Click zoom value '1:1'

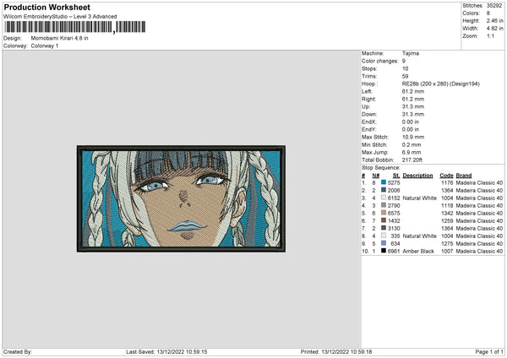[490, 35]
